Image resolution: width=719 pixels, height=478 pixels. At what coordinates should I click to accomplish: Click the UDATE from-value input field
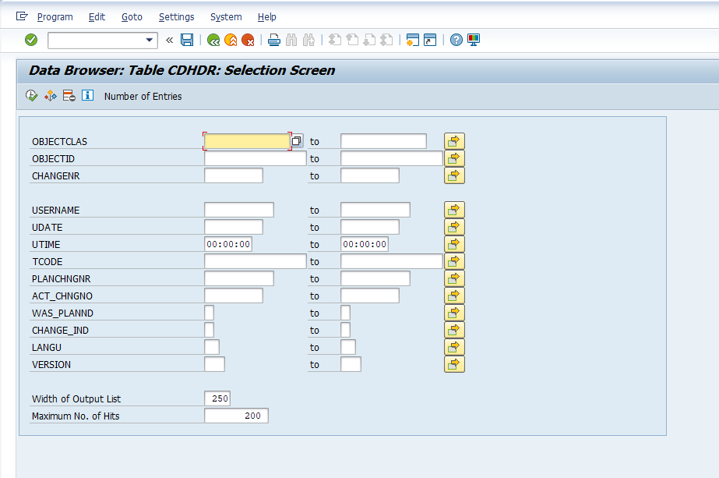[x=233, y=227]
